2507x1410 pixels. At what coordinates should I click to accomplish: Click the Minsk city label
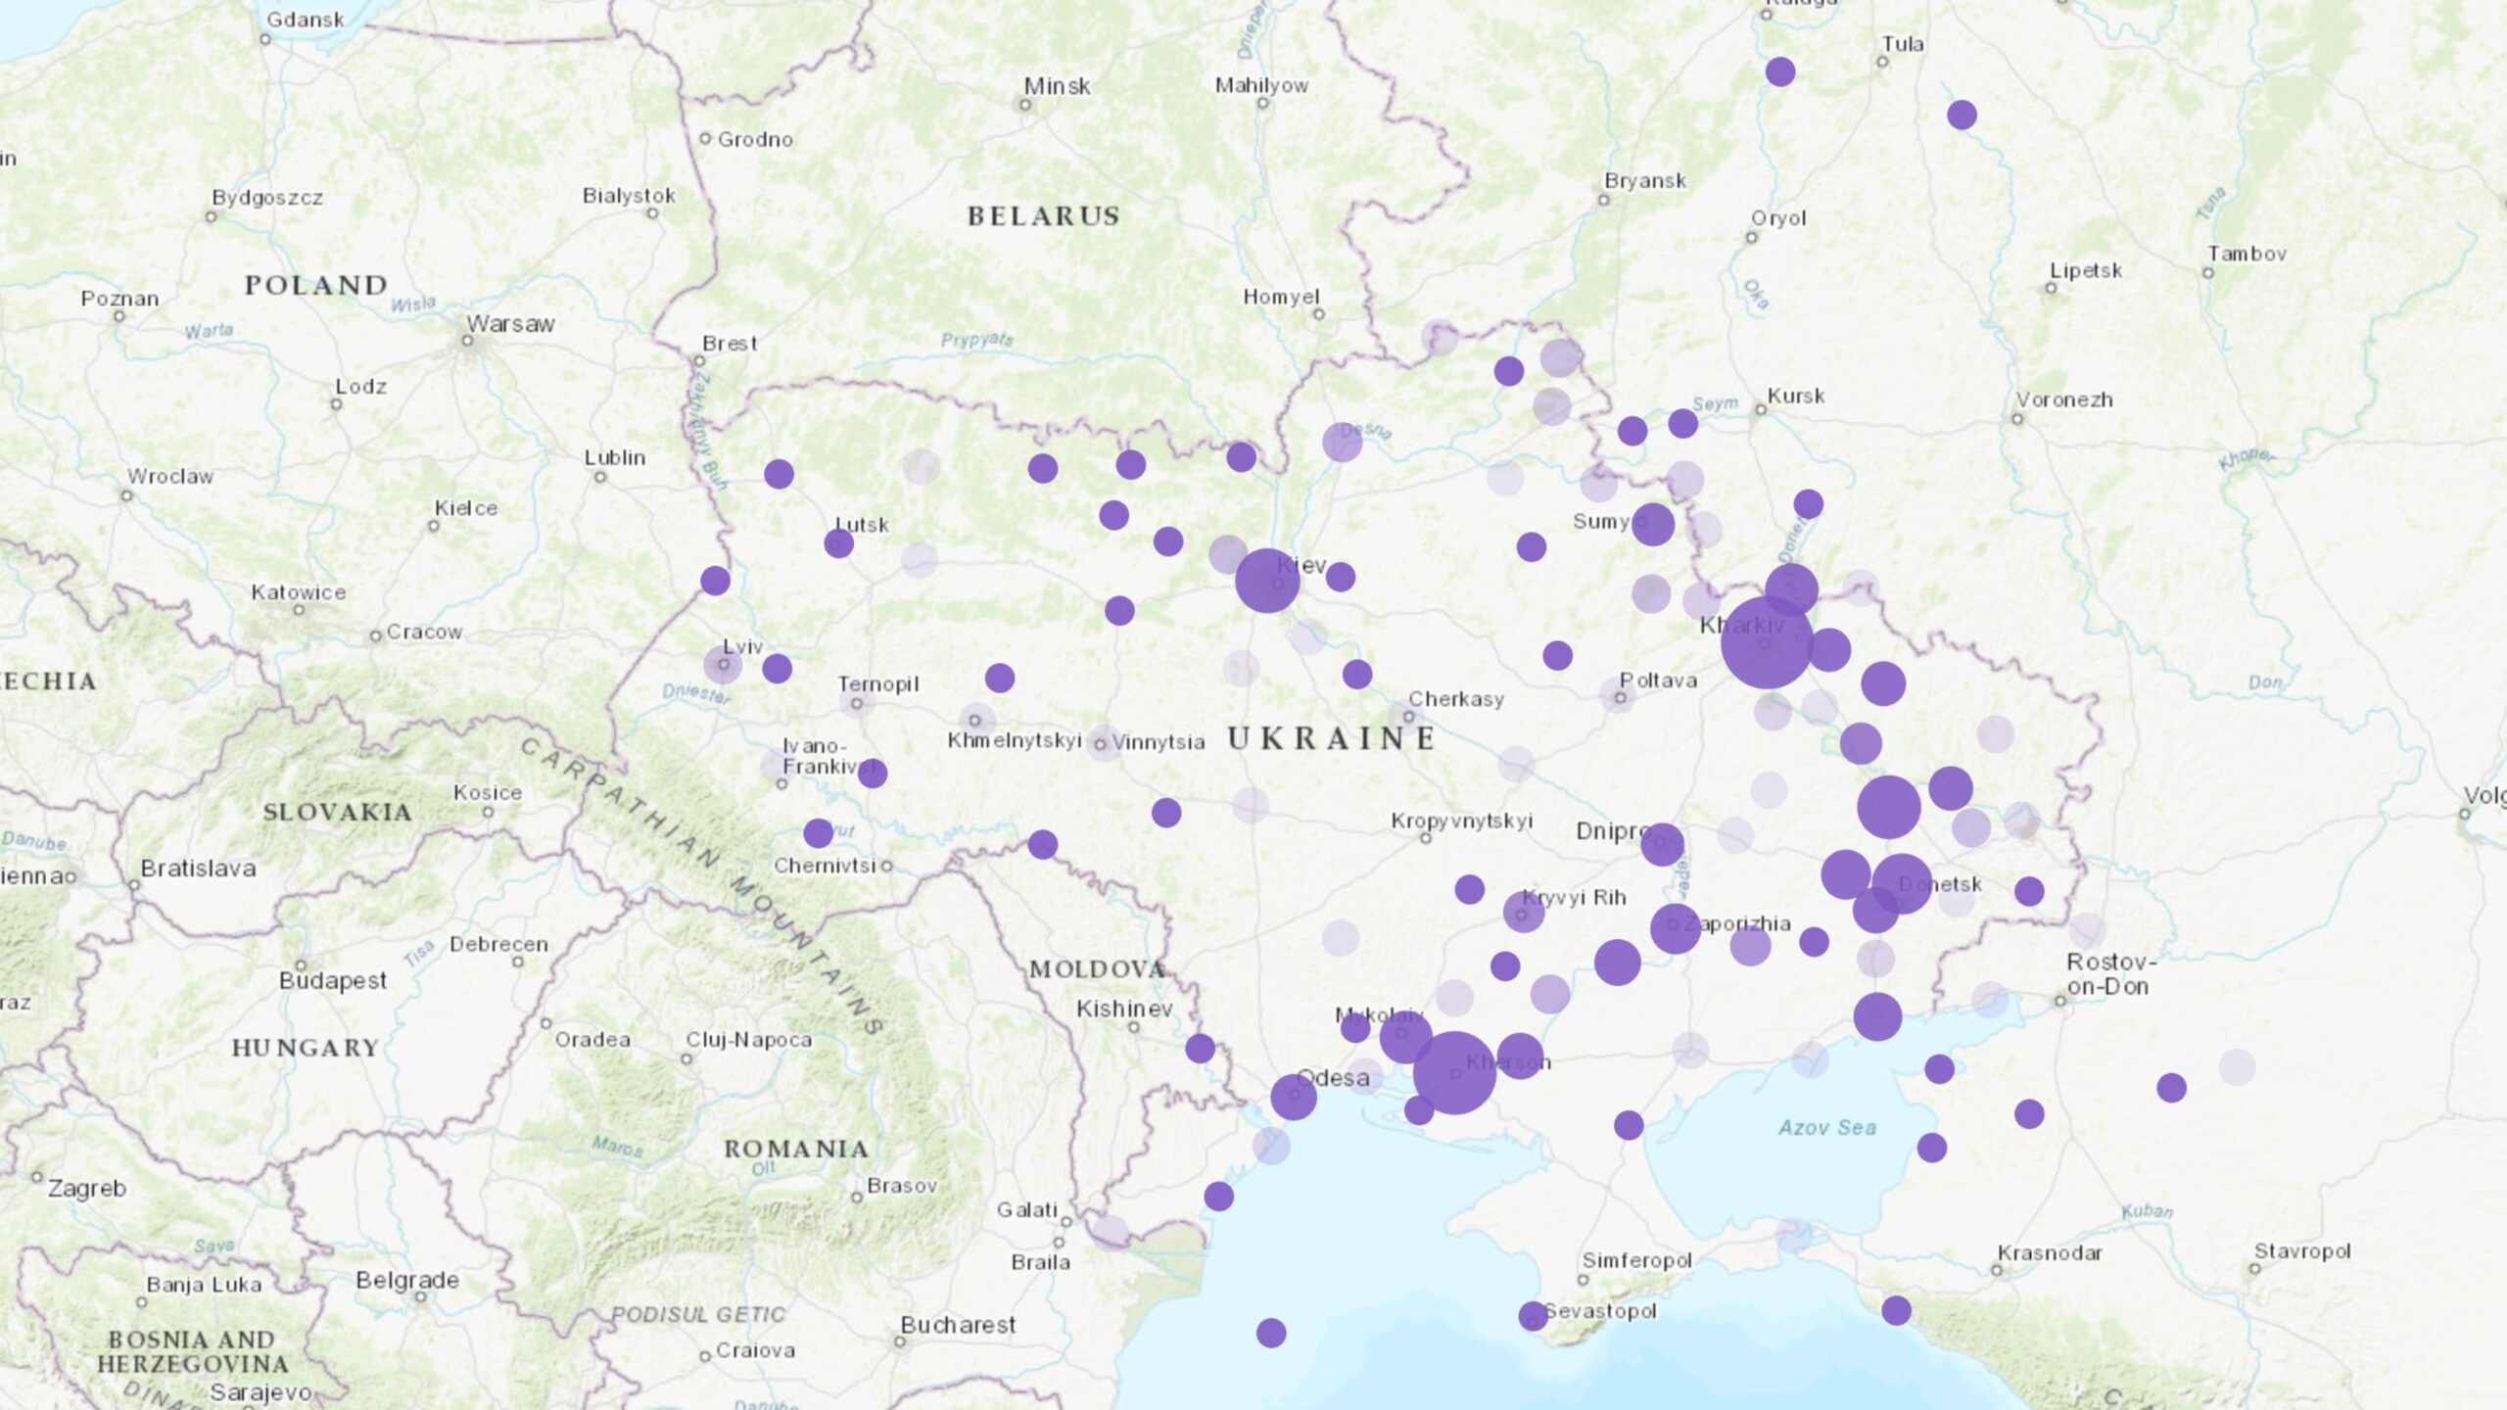(x=1058, y=86)
